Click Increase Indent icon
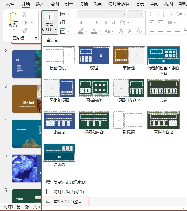This screenshot has height=211, width=187. [161, 23]
